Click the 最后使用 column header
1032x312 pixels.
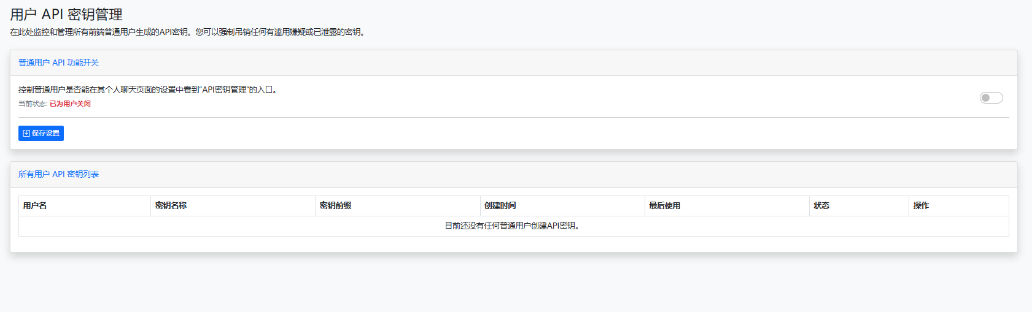coord(727,206)
